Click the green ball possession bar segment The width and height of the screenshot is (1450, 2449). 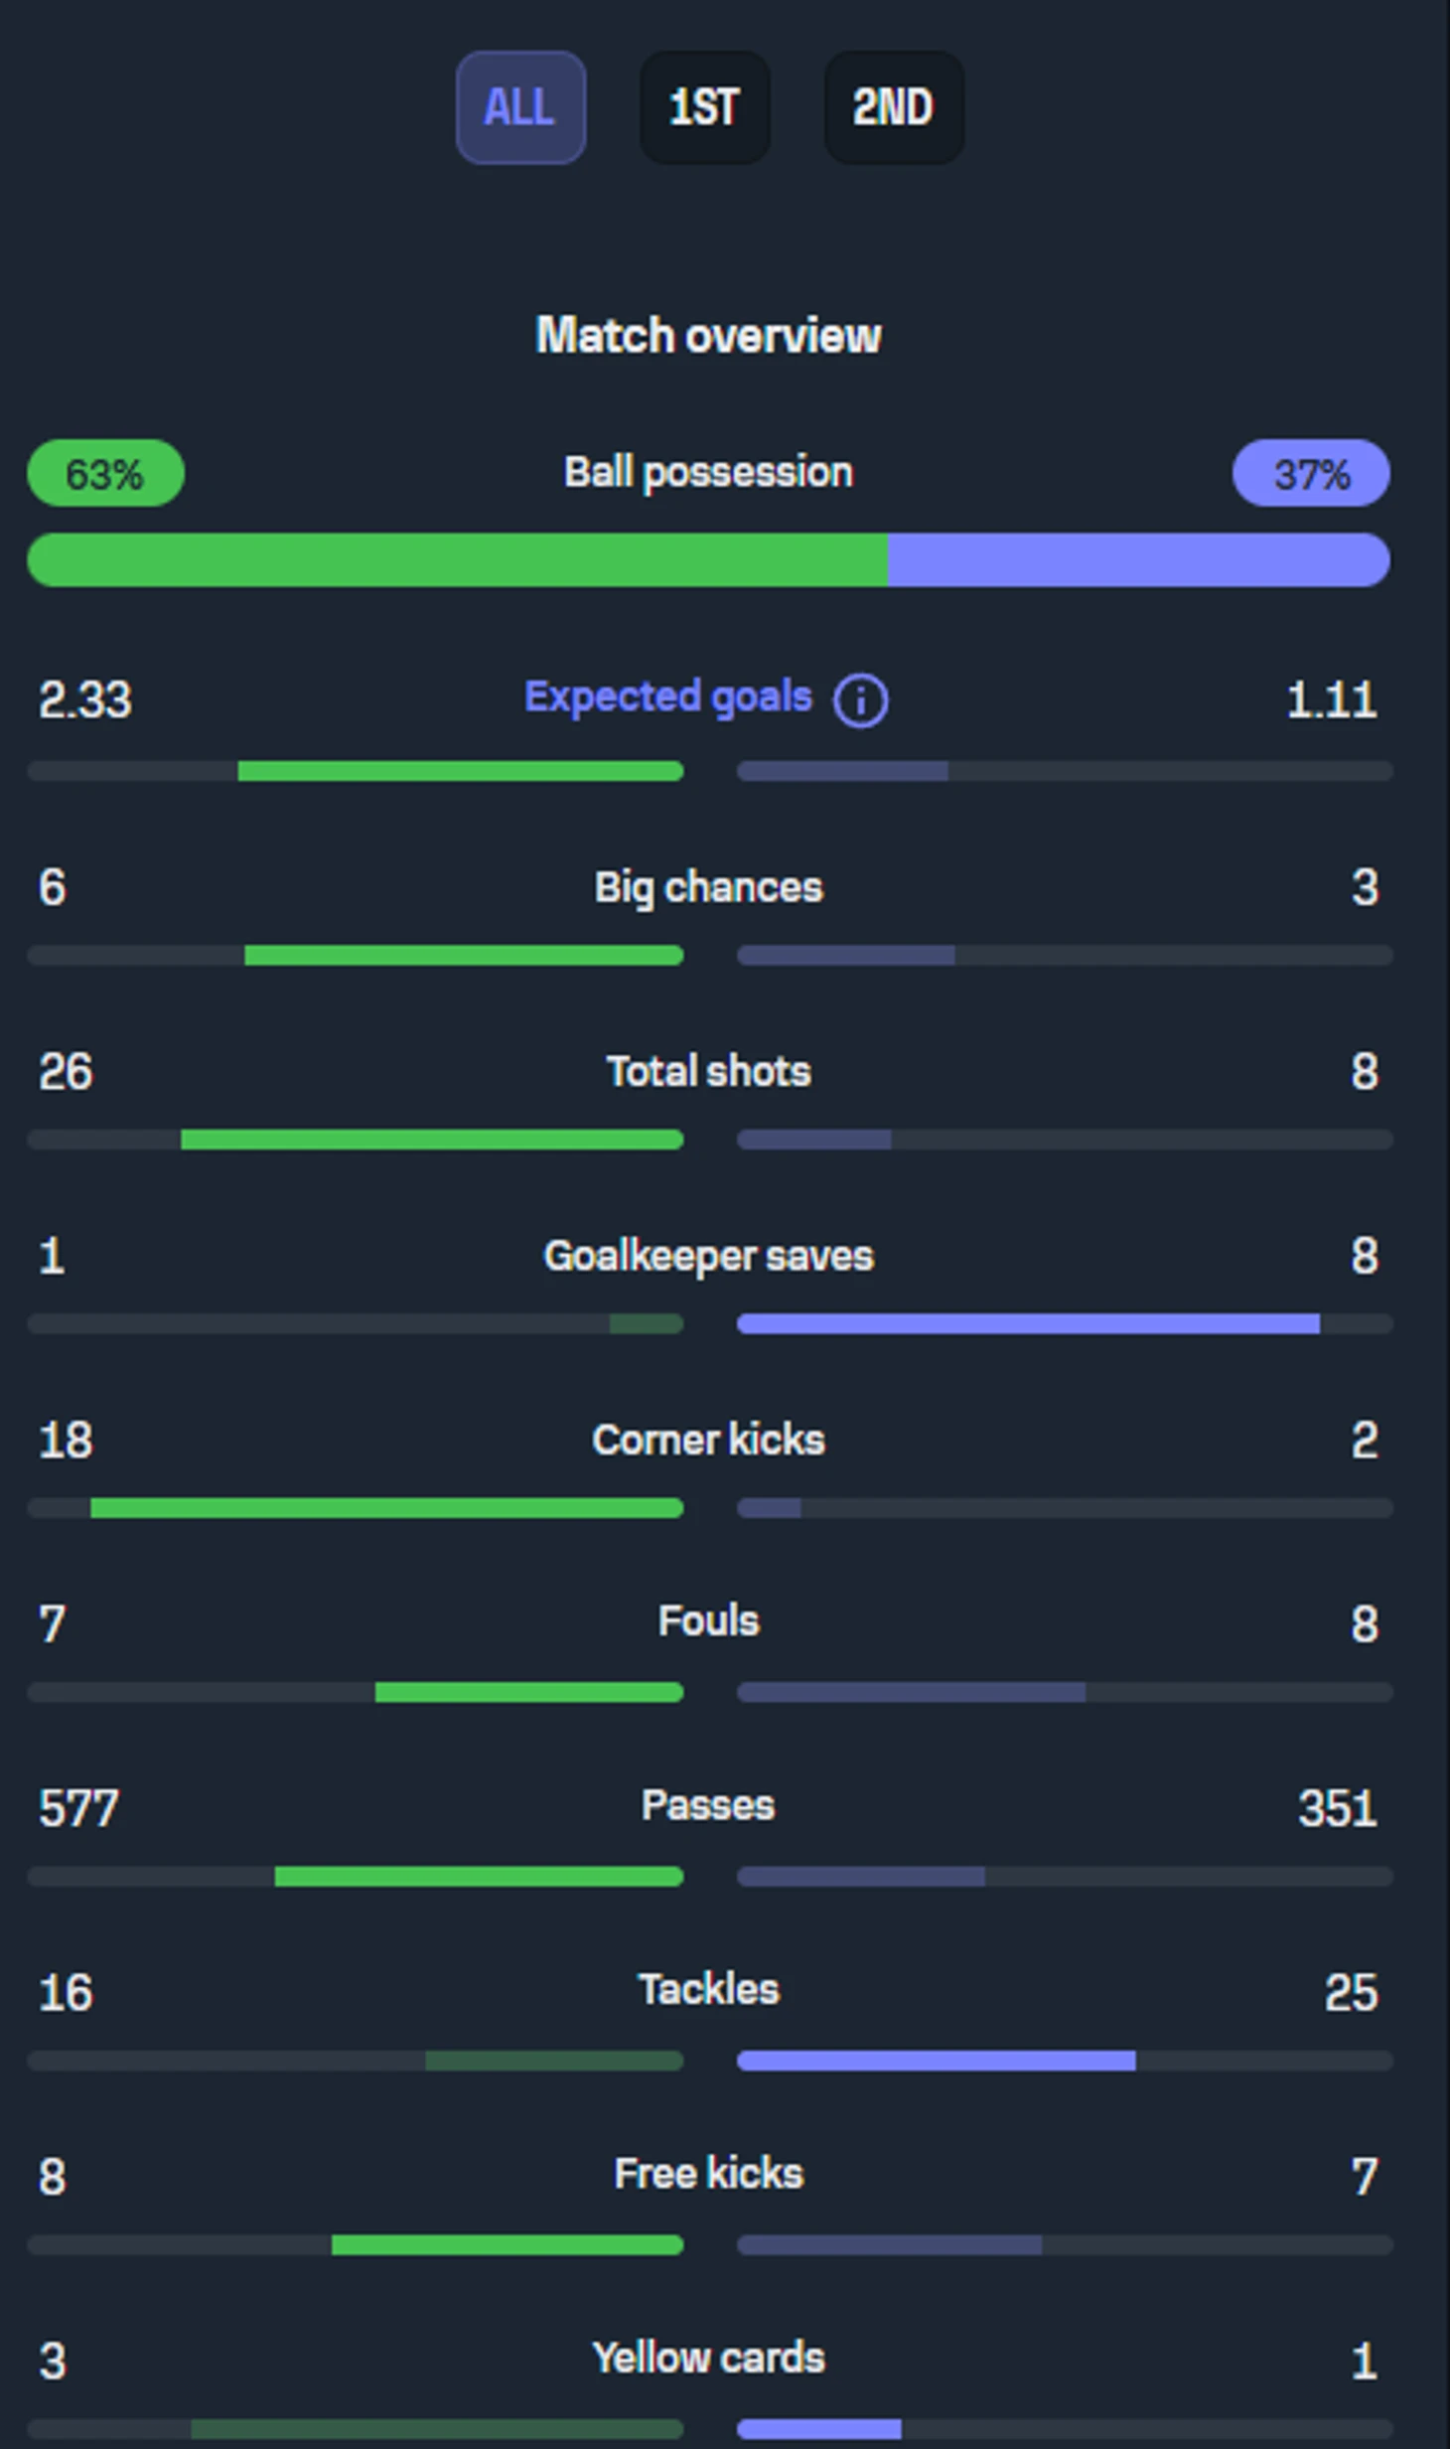tap(457, 559)
